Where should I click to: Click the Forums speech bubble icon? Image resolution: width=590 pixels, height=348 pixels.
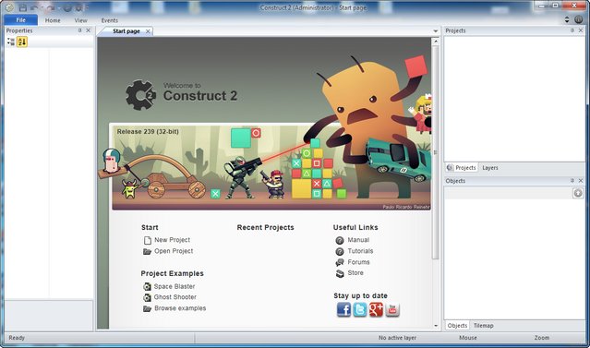point(340,262)
